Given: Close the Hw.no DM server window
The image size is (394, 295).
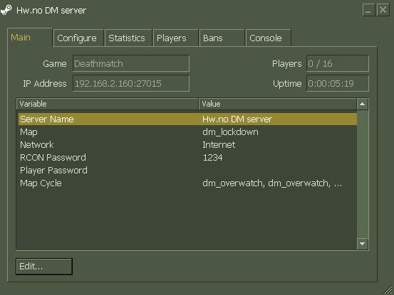Looking at the screenshot, I should pyautogui.click(x=383, y=10).
